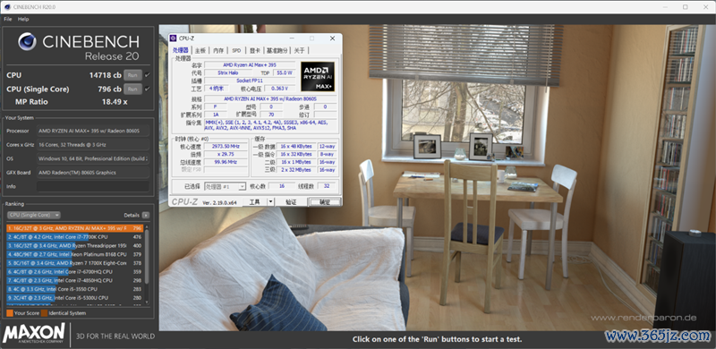The image size is (716, 349).
Task: Select ranking row 5 Ryzen 7 1700X
Action: coord(75,263)
